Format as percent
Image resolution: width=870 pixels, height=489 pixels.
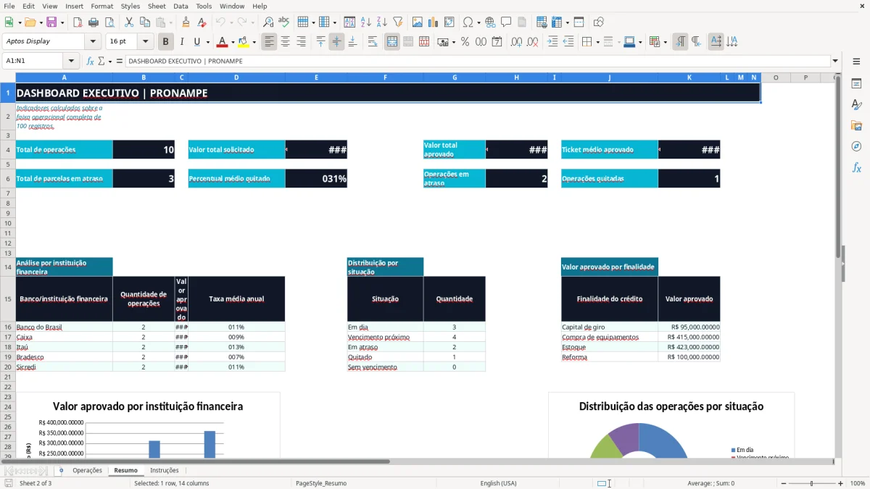465,42
